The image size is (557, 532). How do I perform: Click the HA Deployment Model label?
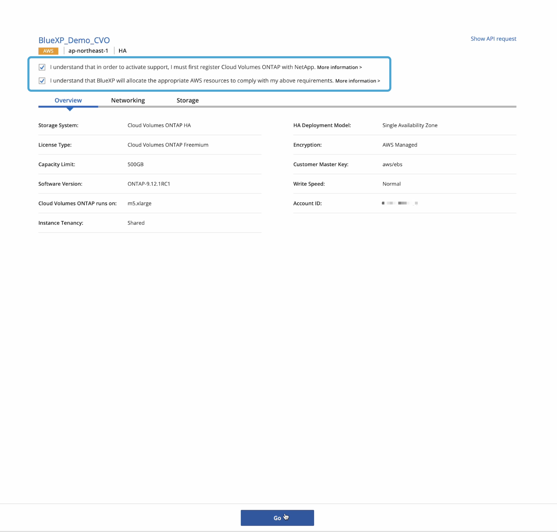[322, 125]
